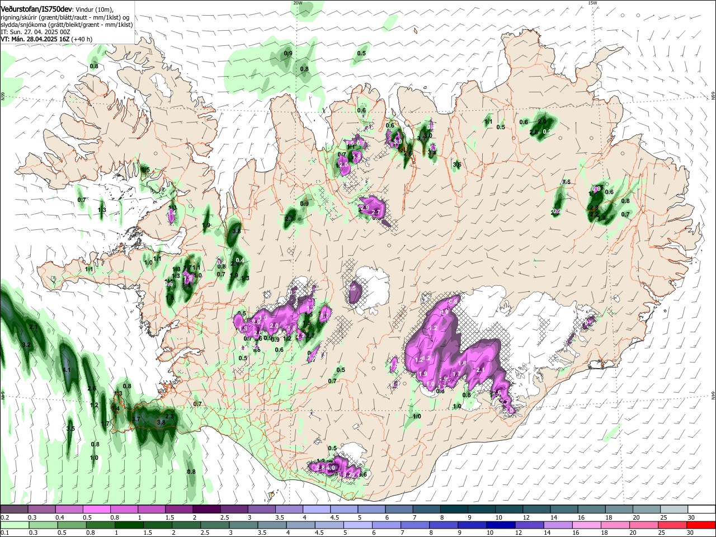Click the 3.6 precipitation value in the north
716x537 pixels.
coord(457,164)
